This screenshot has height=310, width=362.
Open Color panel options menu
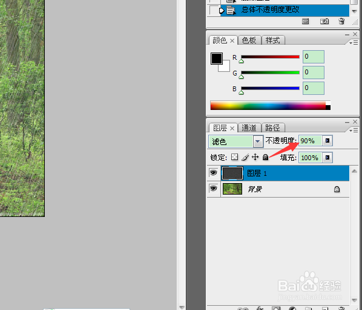pos(354,43)
